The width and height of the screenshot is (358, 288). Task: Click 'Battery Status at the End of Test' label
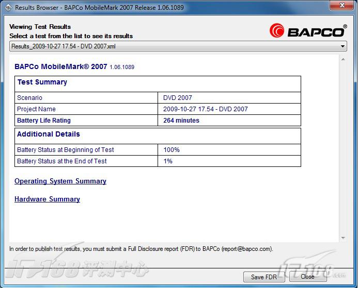point(62,161)
